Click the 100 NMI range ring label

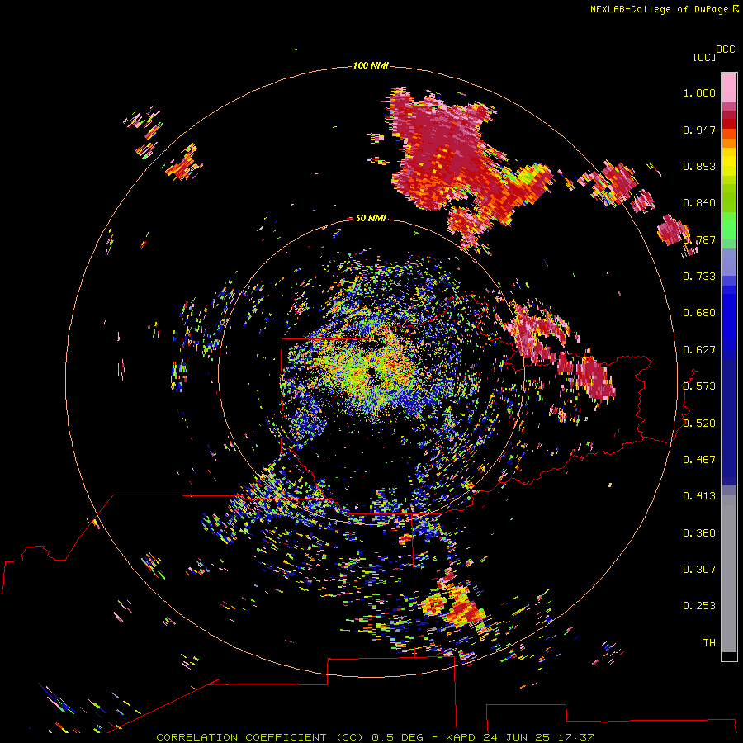(371, 65)
